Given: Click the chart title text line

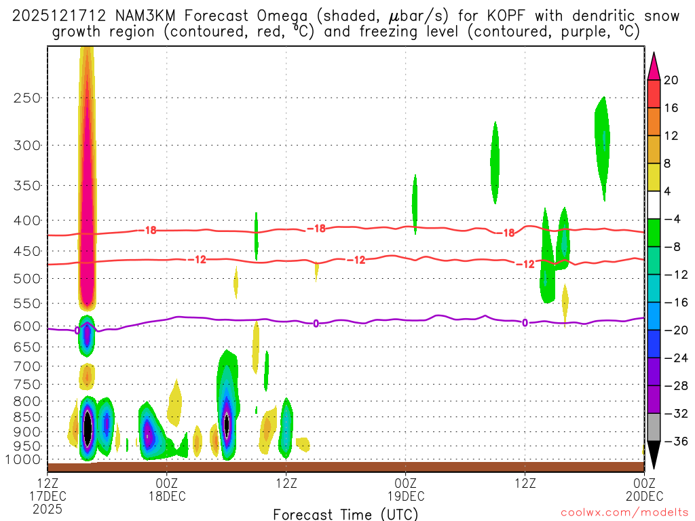Looking at the screenshot, I should coord(345,24).
